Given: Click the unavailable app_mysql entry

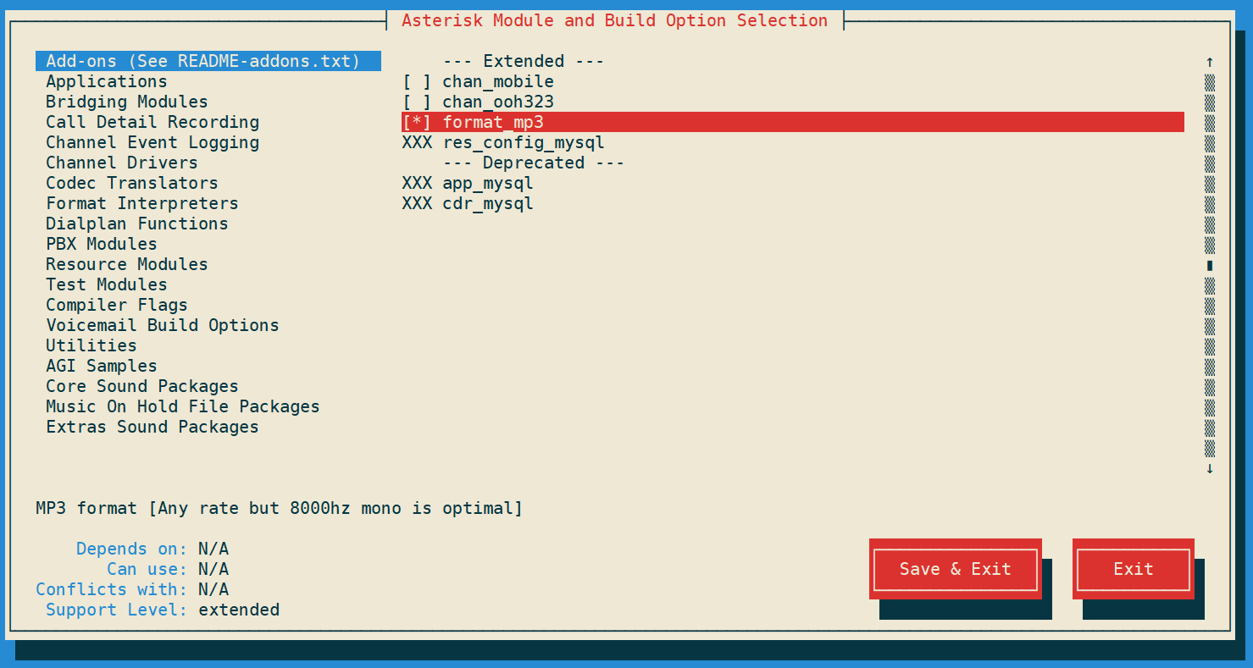Looking at the screenshot, I should 468,183.
